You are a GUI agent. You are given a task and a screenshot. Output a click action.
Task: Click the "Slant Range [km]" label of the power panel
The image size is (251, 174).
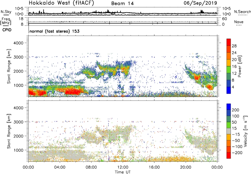9,66
